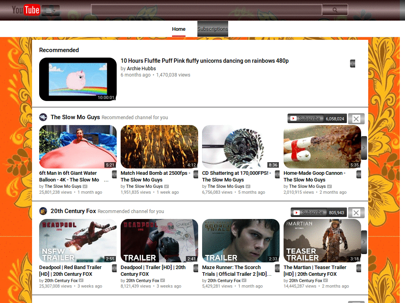Show next 20th Century Fox videos arrow
This screenshot has height=303, width=405.
[364, 242]
